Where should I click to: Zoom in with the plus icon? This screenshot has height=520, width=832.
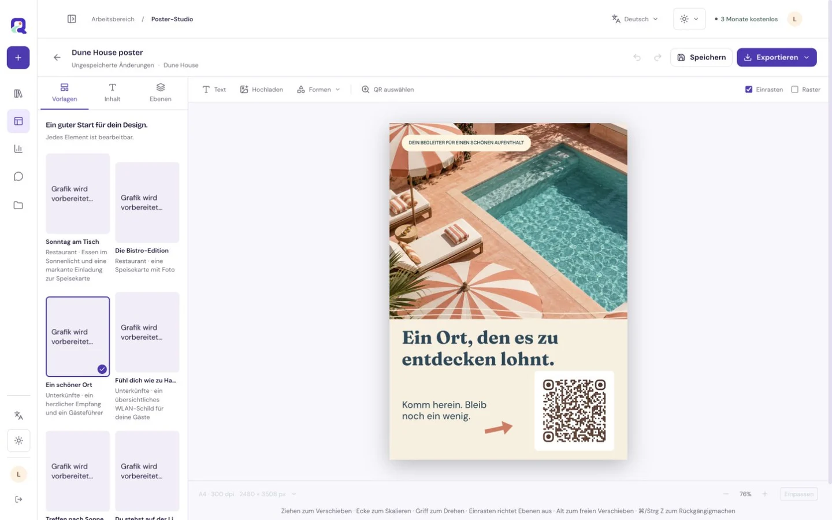point(764,494)
